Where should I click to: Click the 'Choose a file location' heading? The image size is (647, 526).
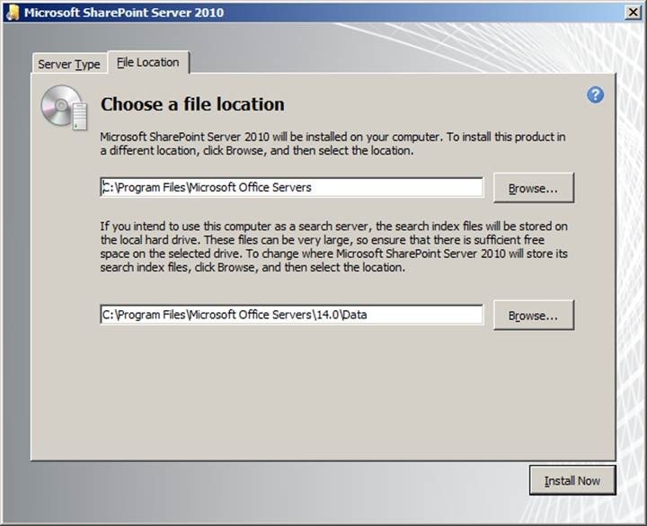coord(192,104)
